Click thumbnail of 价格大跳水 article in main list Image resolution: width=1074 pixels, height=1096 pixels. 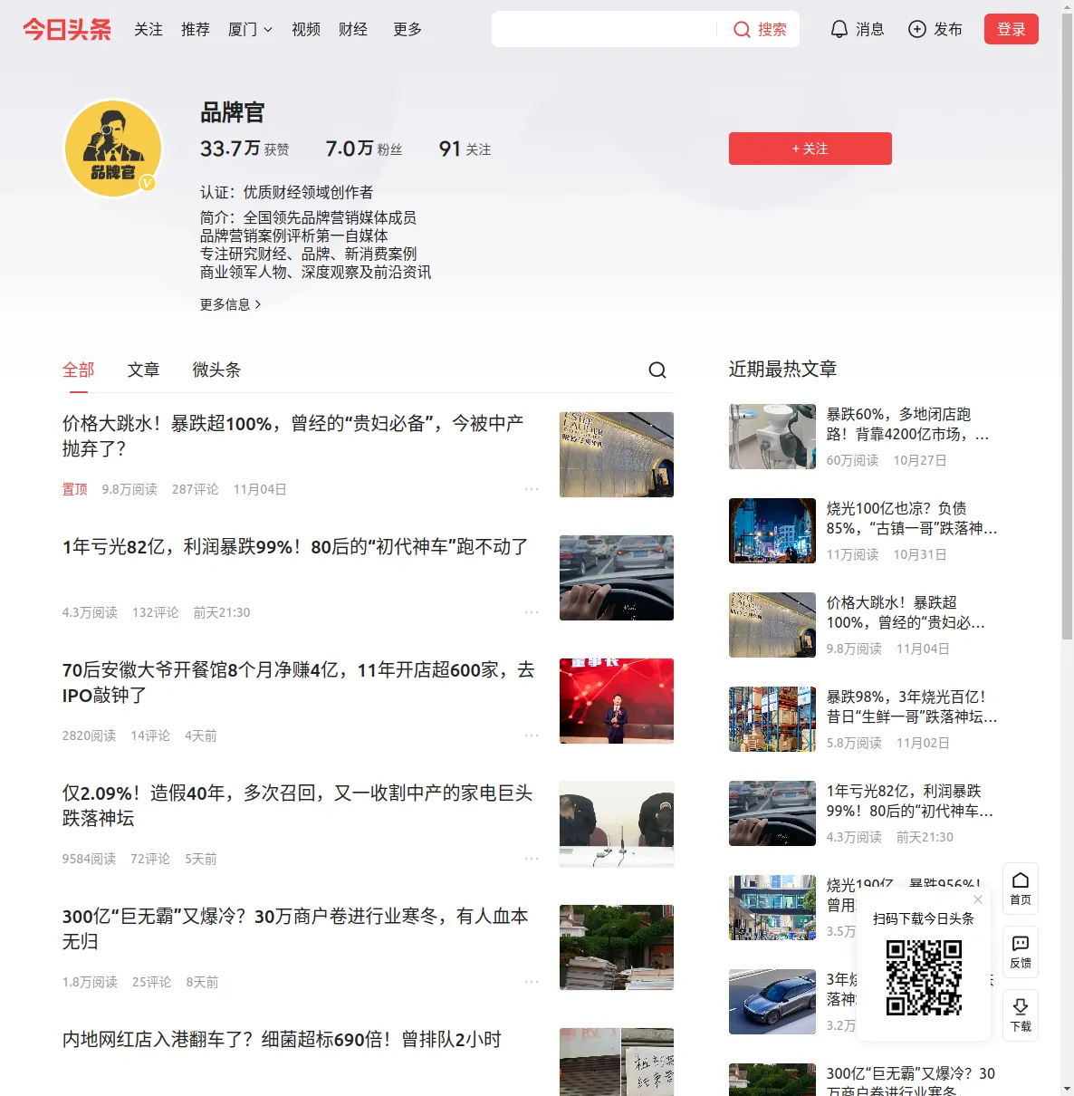pyautogui.click(x=617, y=455)
